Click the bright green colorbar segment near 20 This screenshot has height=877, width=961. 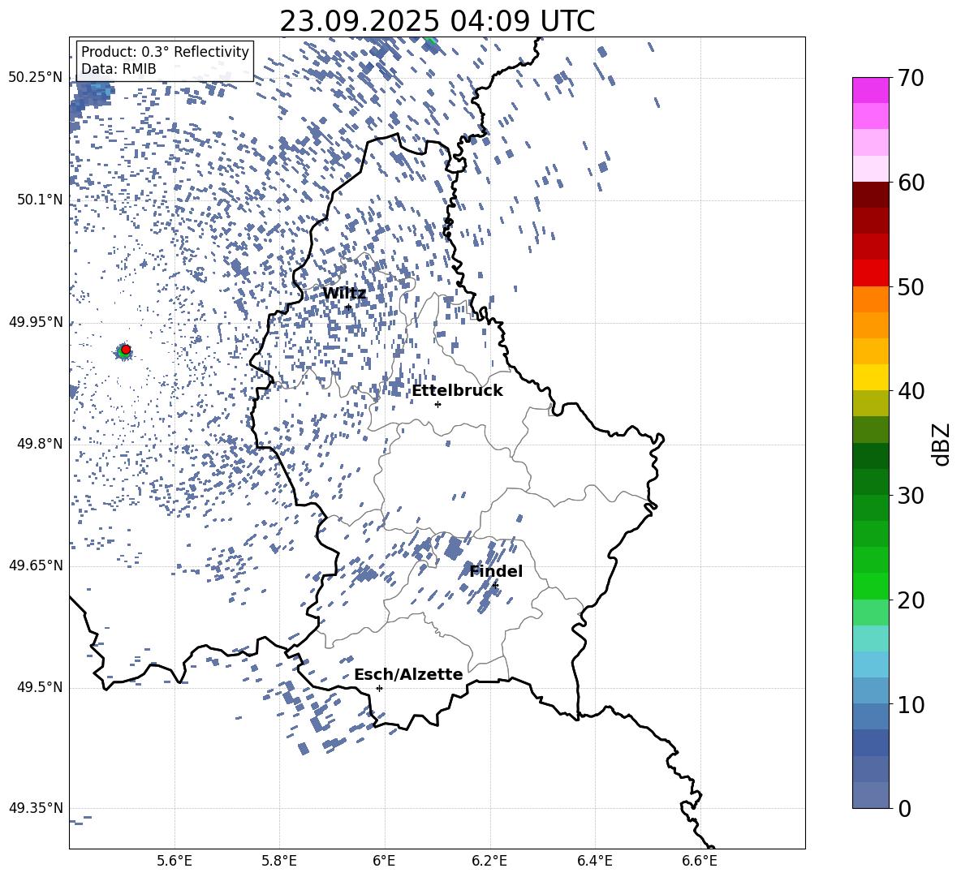click(x=871, y=586)
